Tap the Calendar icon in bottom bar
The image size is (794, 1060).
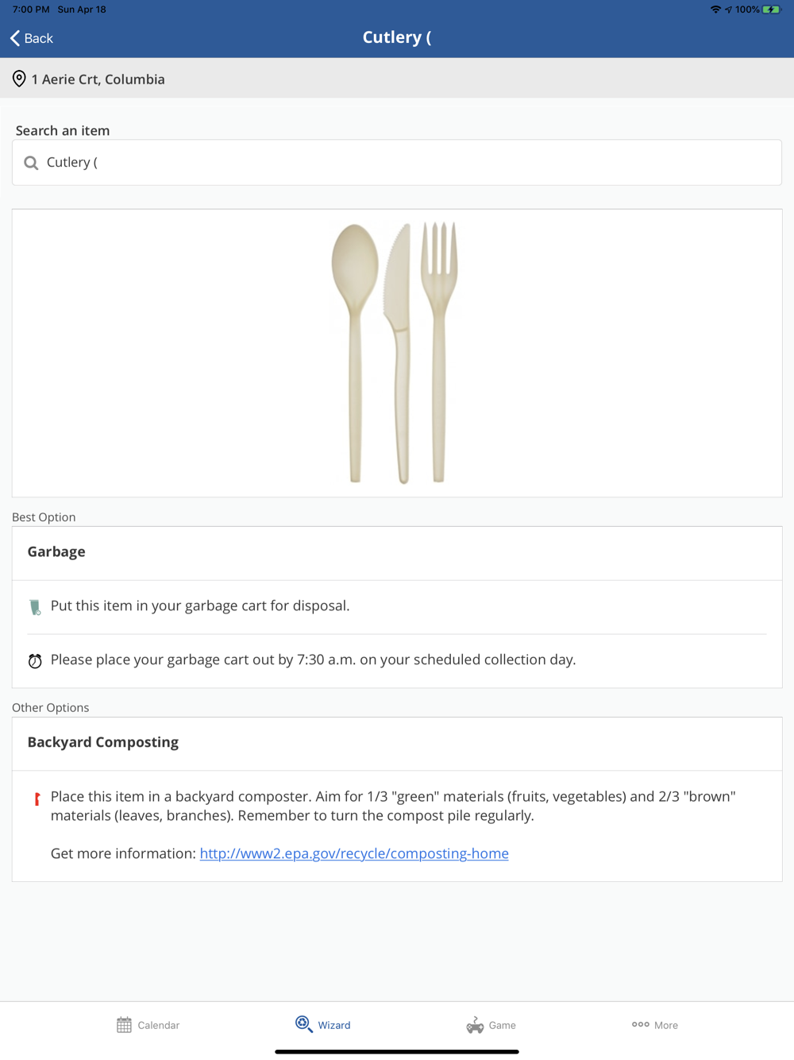[x=124, y=1025]
